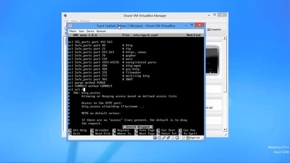
Task: Open Bantuan menu in VirtualBox Manager
Action: [85, 21]
